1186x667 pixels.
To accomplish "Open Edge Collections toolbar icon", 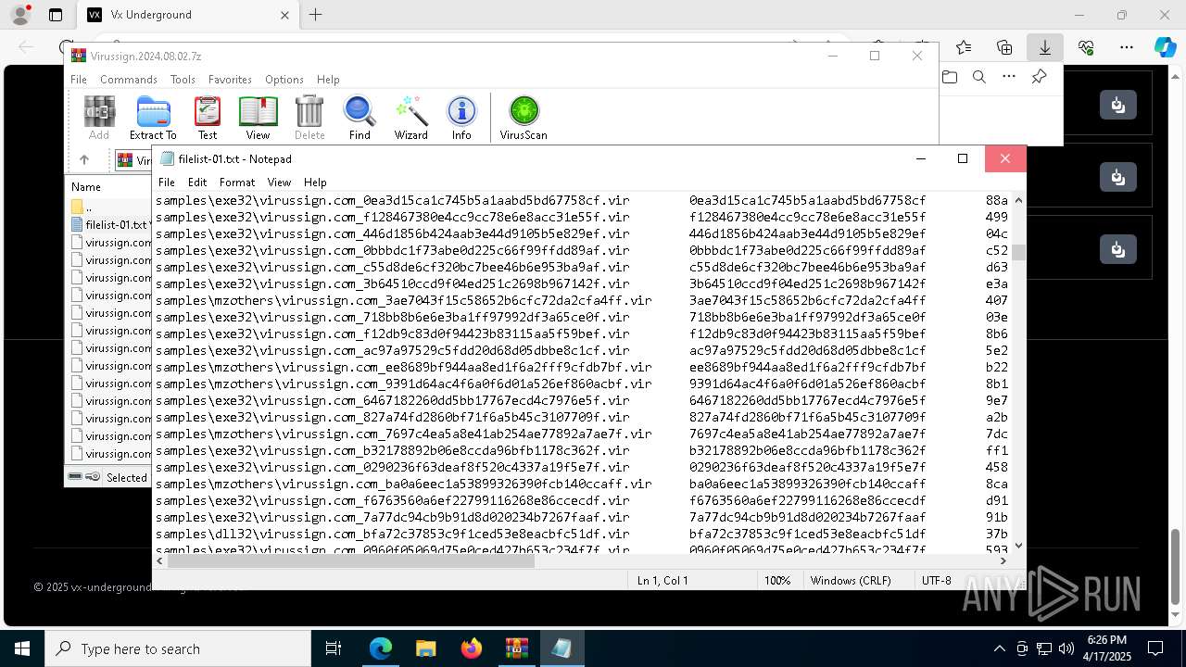I will click(1004, 47).
